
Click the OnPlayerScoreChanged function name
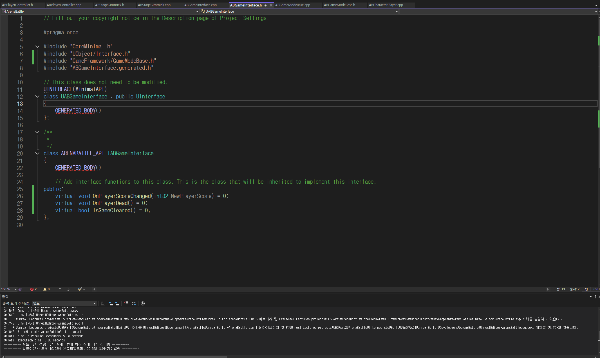(x=122, y=196)
